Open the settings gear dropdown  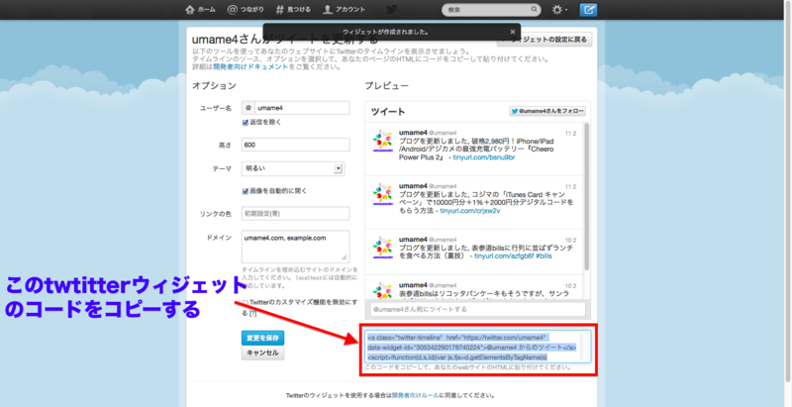[559, 10]
